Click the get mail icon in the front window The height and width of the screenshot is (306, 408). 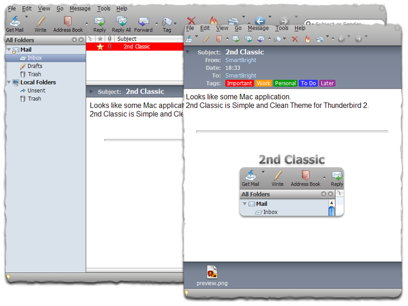(x=189, y=39)
